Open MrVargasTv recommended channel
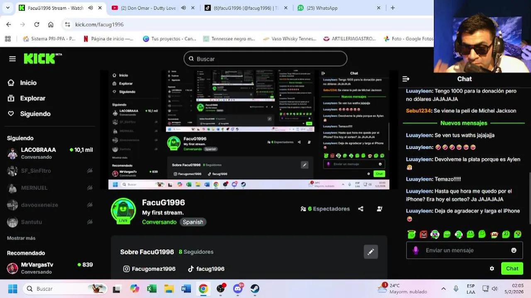 click(50, 268)
